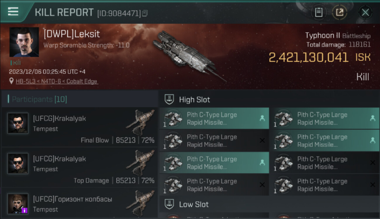Select the bottom-right Pith C-Type launcher
This screenshot has width=380, height=219.
point(324,185)
